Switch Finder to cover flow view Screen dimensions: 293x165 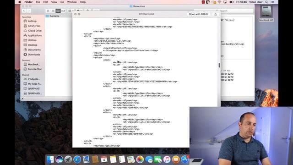click(63, 11)
